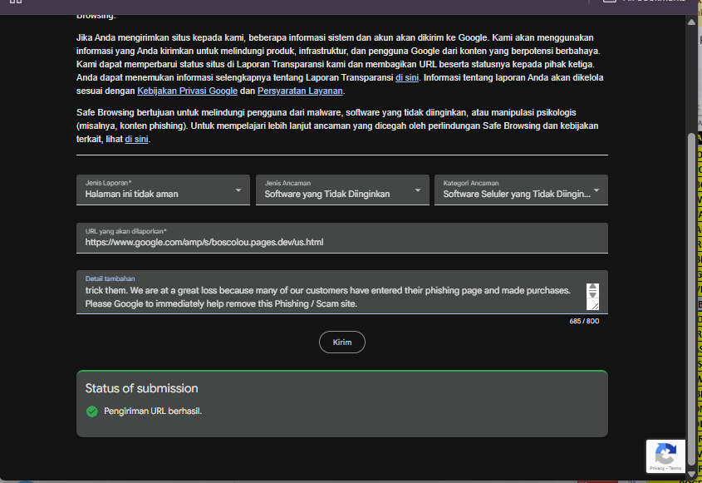This screenshot has height=483, width=702.
Task: Click the textarea scroll down arrow
Action: pyautogui.click(x=593, y=294)
